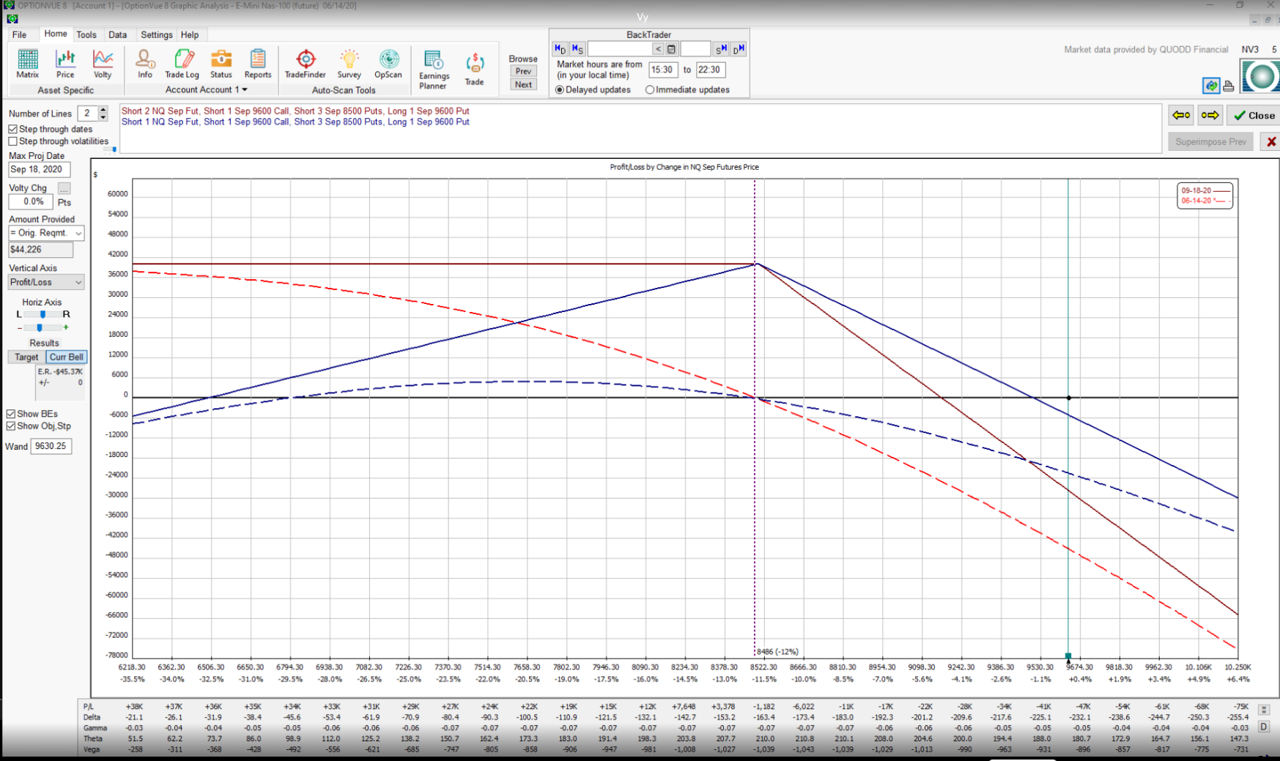Select Immediate updates radio button
Viewport: 1280px width, 761px height.
click(650, 90)
